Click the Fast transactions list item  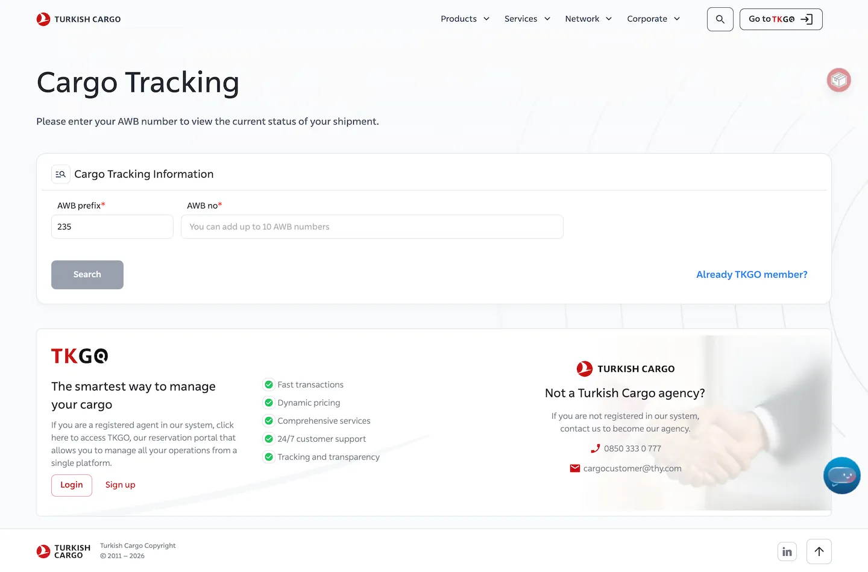(x=304, y=385)
